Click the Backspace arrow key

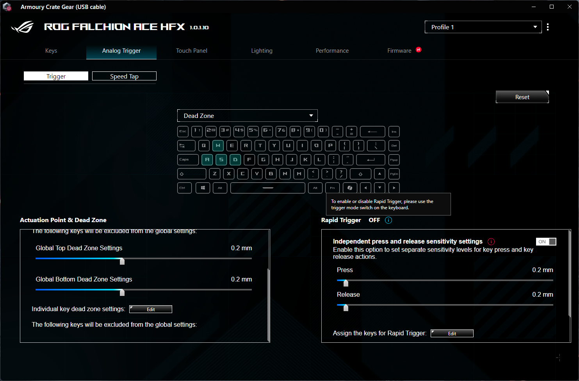coord(372,132)
